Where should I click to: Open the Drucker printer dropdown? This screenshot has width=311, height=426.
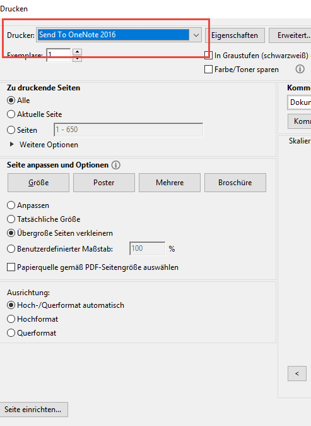click(x=119, y=35)
